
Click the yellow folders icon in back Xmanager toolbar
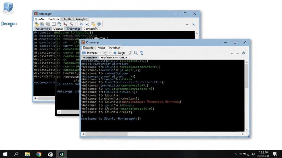[93, 24]
